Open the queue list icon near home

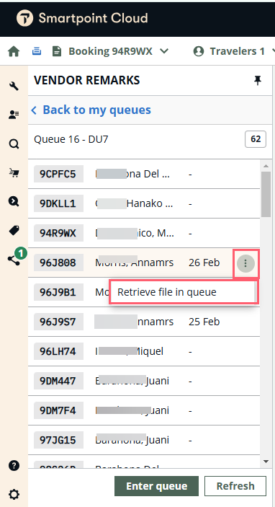[x=37, y=51]
